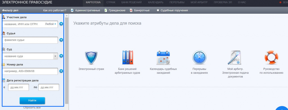Screen dimensions: 288x110
Task: Click the Найти search button
Action: [x=32, y=101]
